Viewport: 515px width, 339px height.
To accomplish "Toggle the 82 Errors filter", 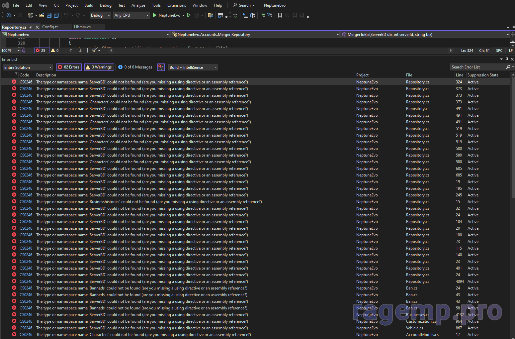I will click(x=69, y=67).
